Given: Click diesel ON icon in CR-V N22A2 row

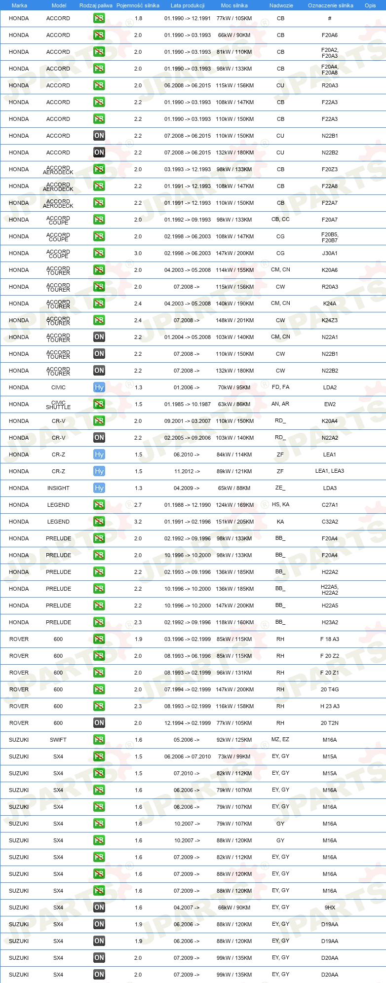Looking at the screenshot, I should pos(99,438).
